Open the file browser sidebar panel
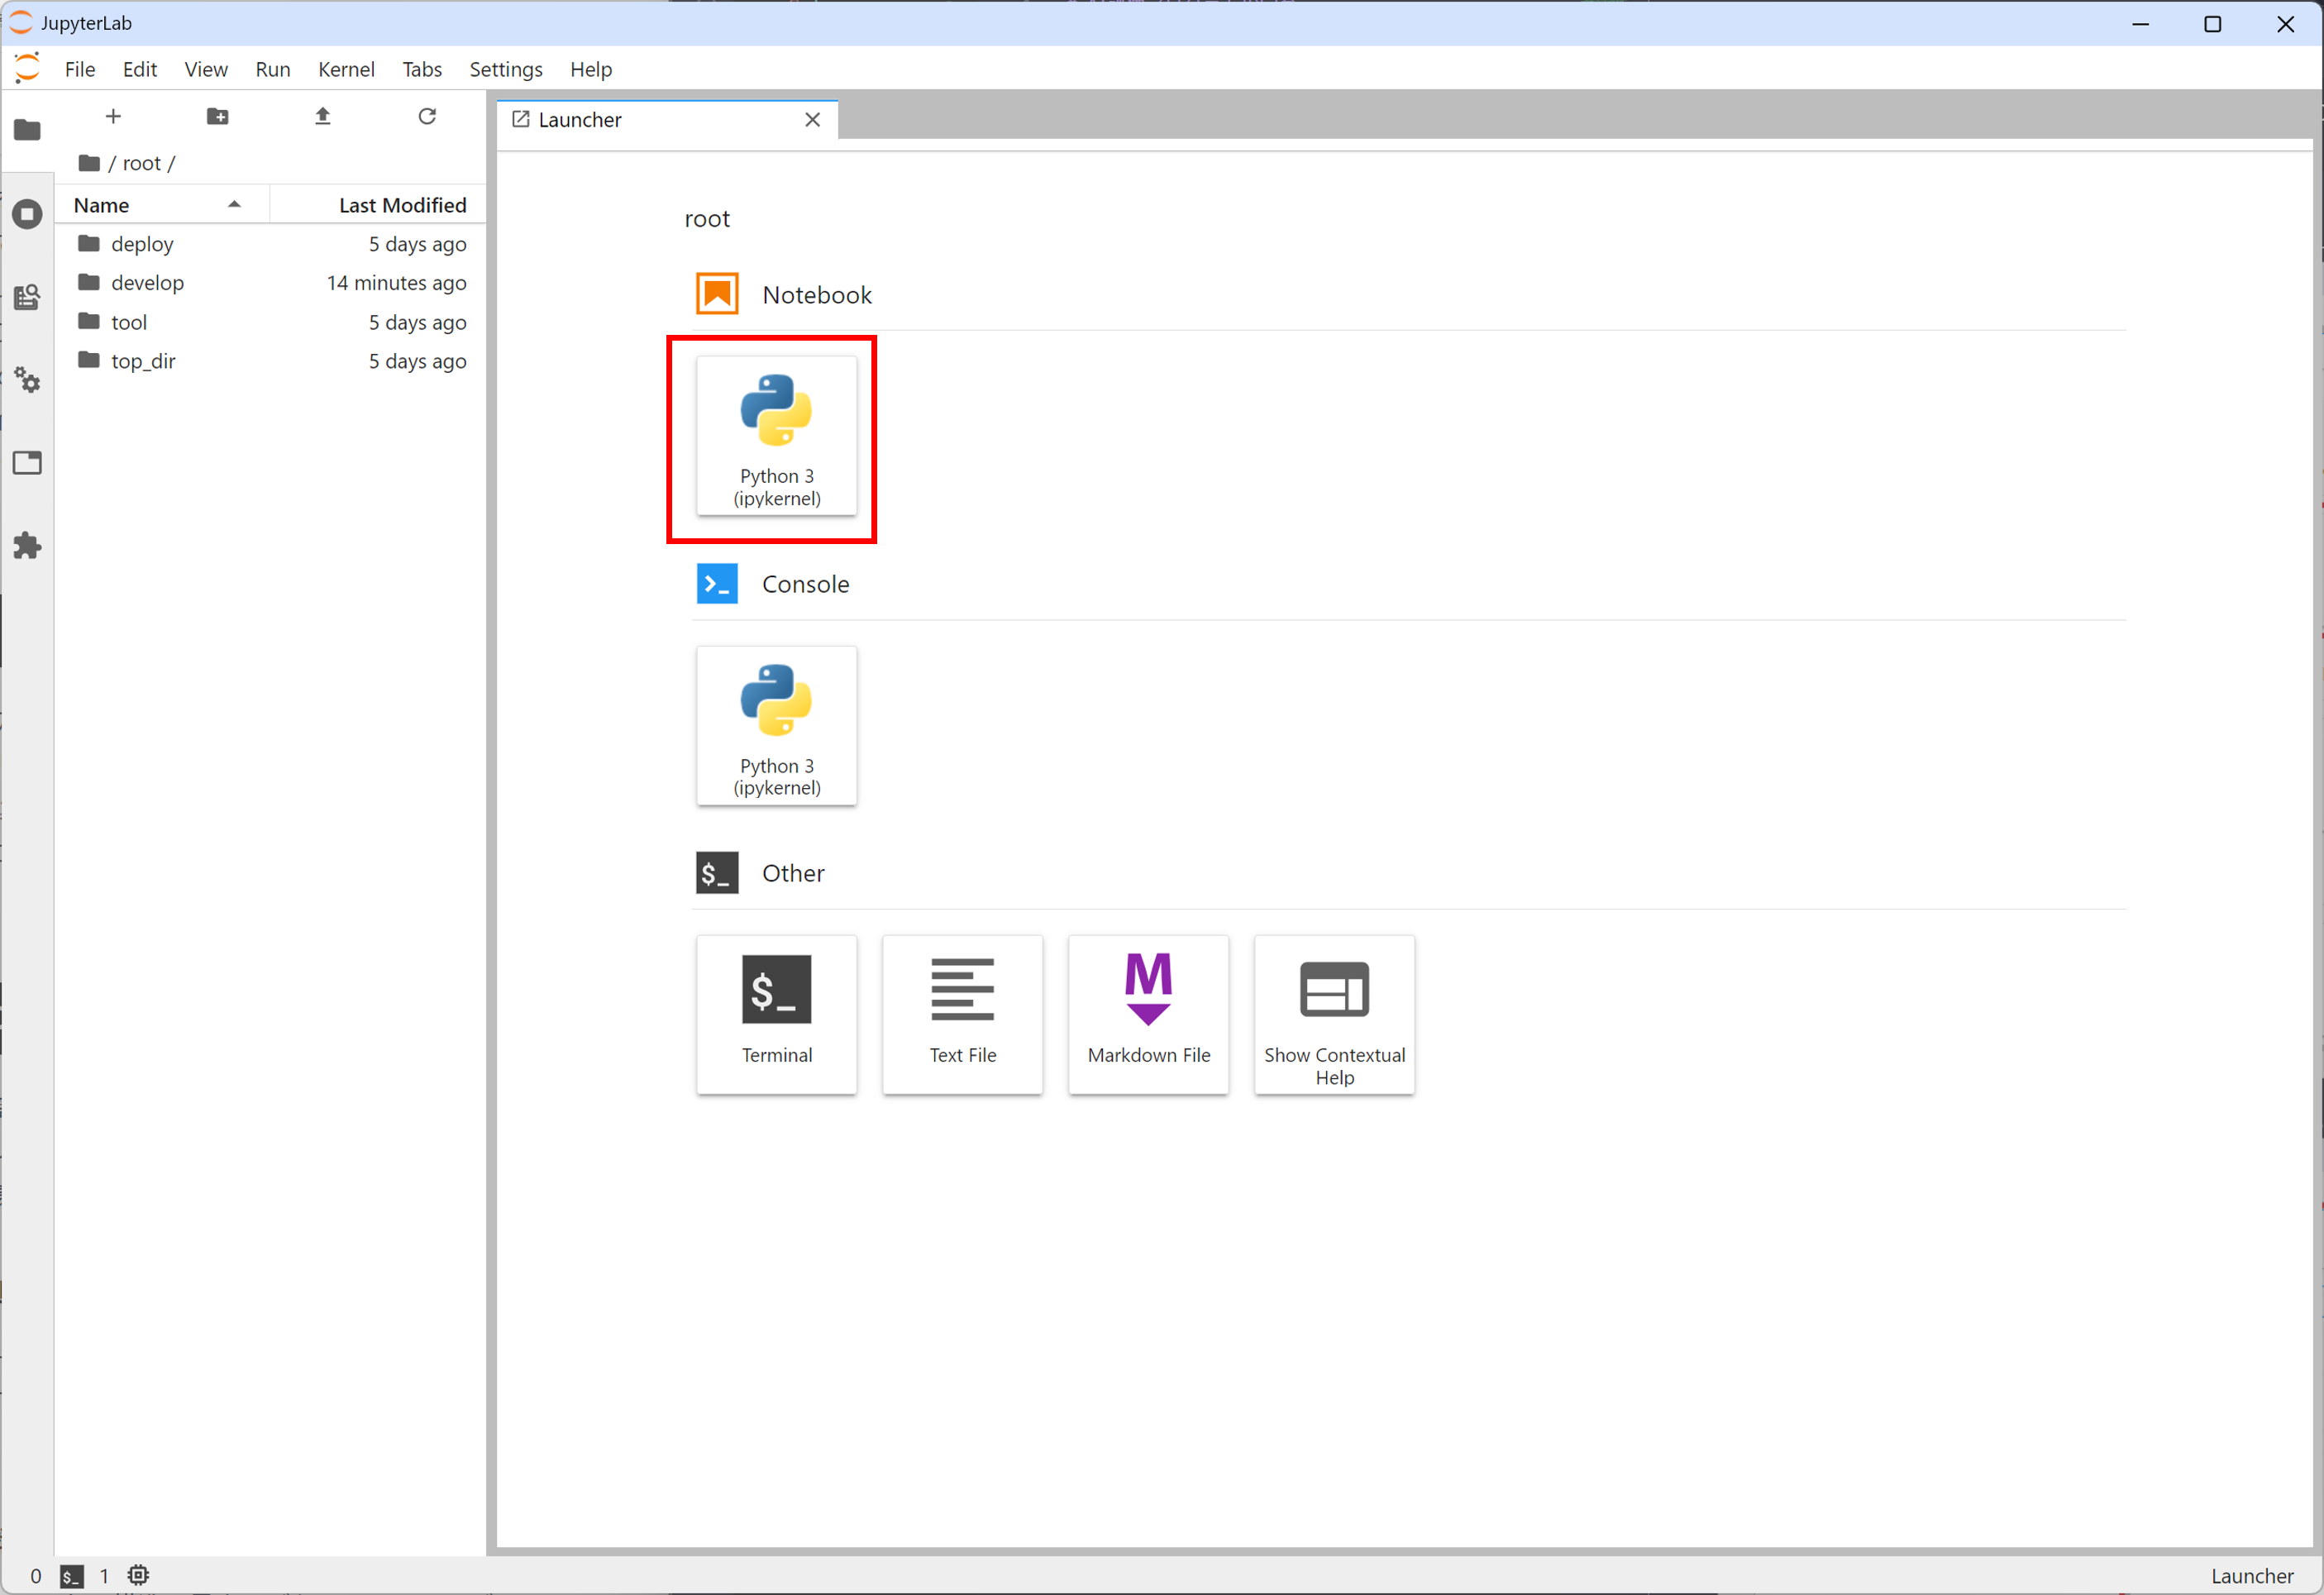This screenshot has height=1595, width=2324. pyautogui.click(x=27, y=131)
